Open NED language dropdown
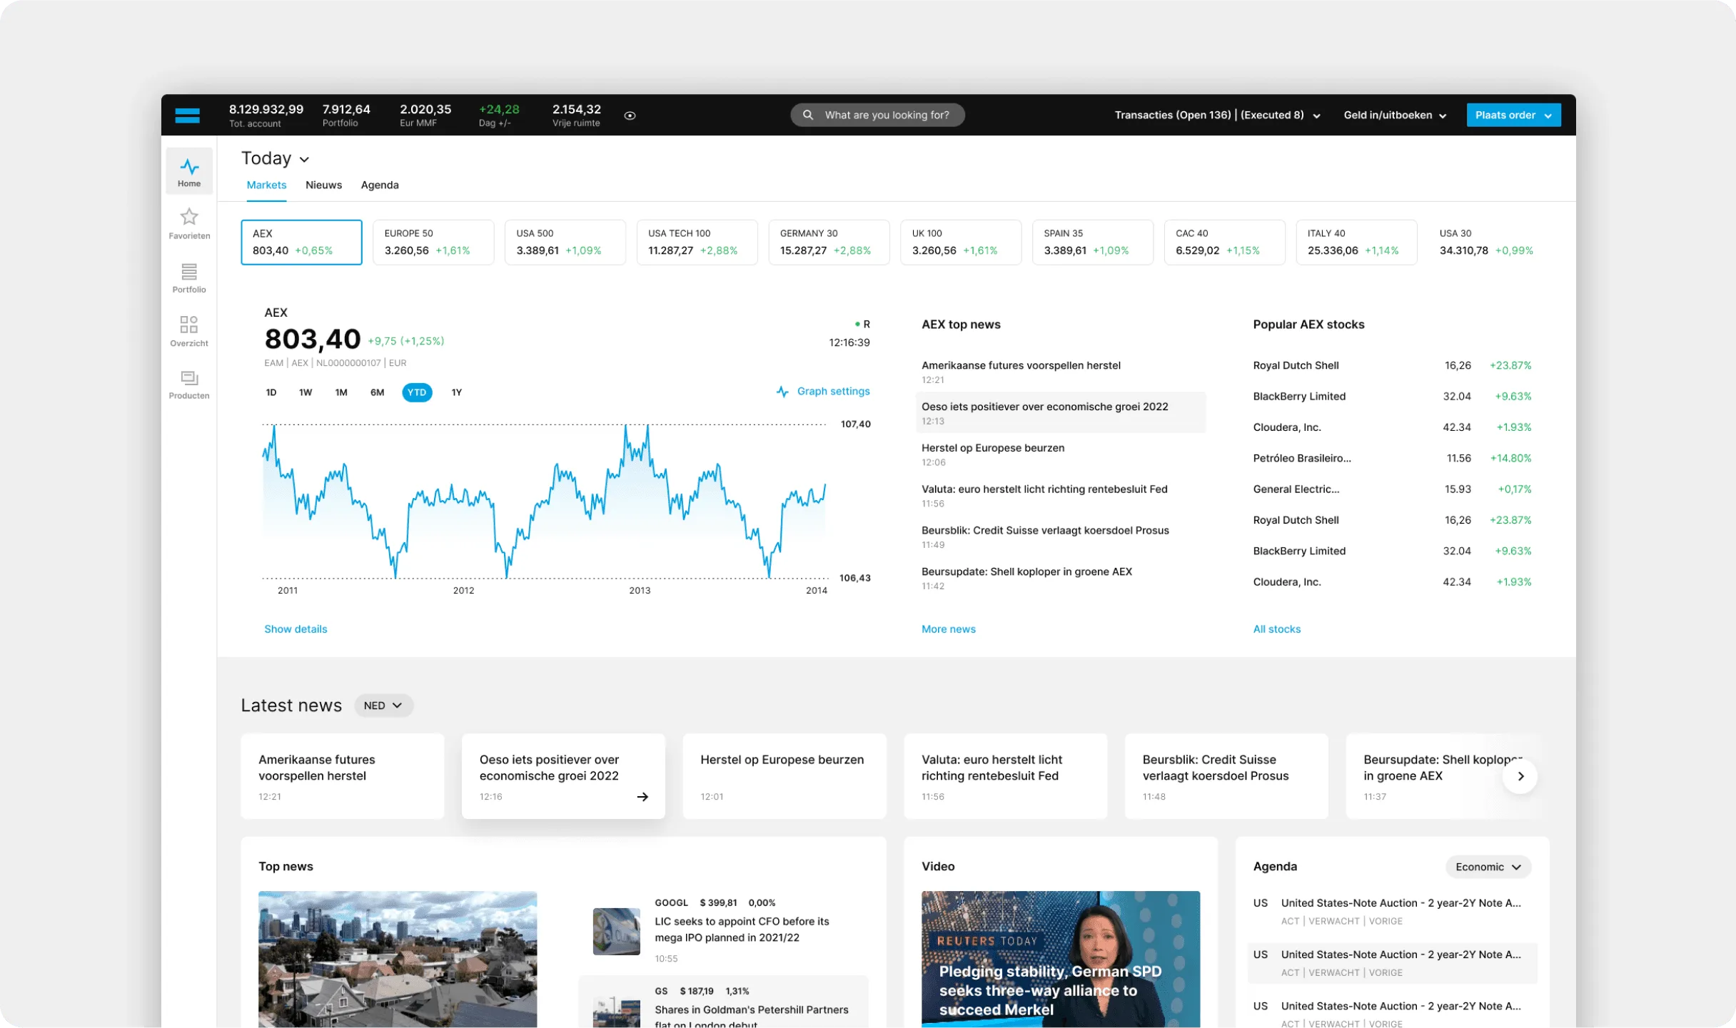The height and width of the screenshot is (1028, 1736). point(383,706)
